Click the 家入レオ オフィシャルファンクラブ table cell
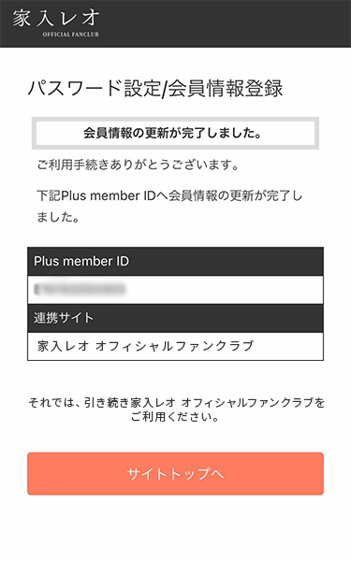This screenshot has width=351, height=561. coord(176,346)
